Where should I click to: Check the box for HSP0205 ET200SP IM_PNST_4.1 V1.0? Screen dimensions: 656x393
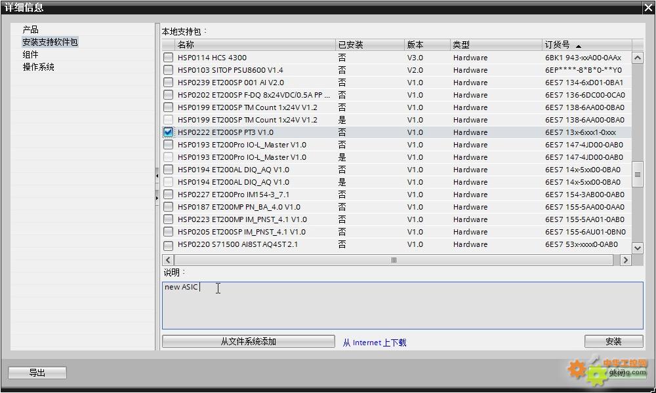pos(168,233)
